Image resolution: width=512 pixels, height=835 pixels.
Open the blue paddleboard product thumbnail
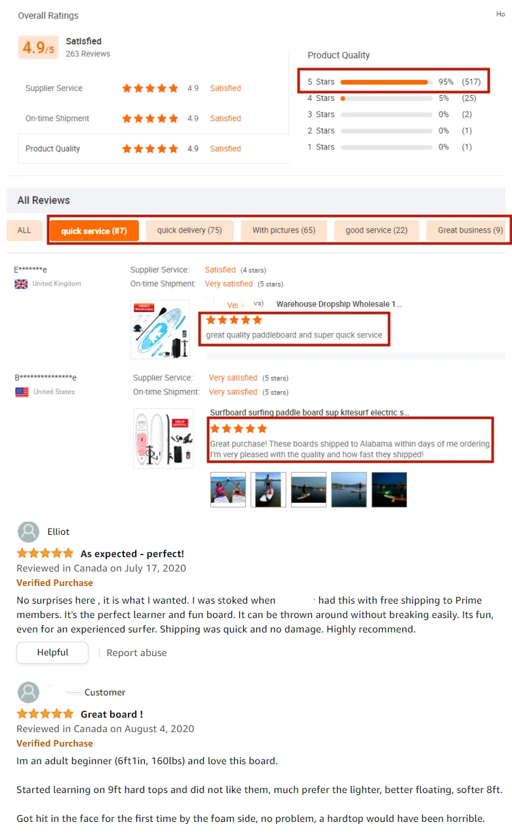point(160,329)
